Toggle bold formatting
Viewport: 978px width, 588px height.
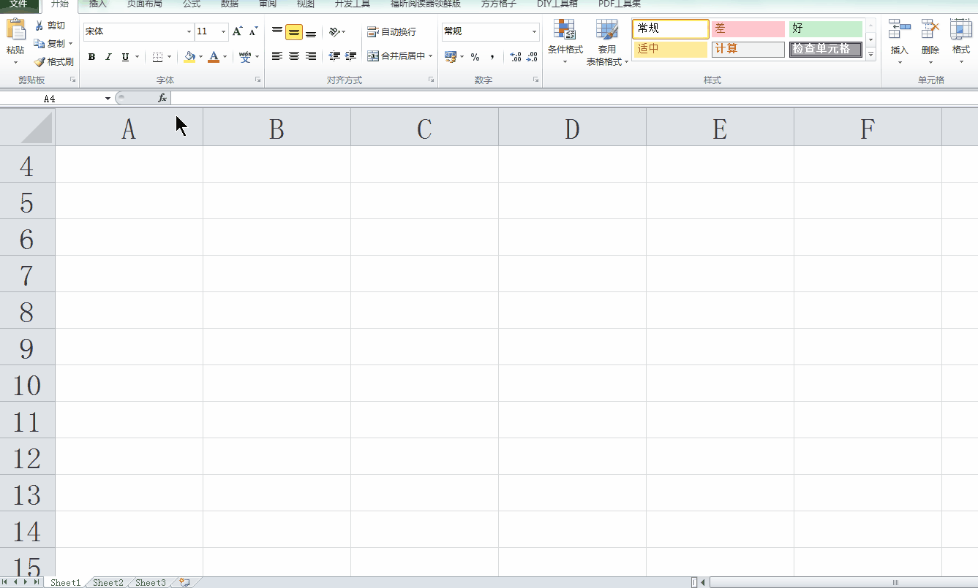[x=91, y=56]
